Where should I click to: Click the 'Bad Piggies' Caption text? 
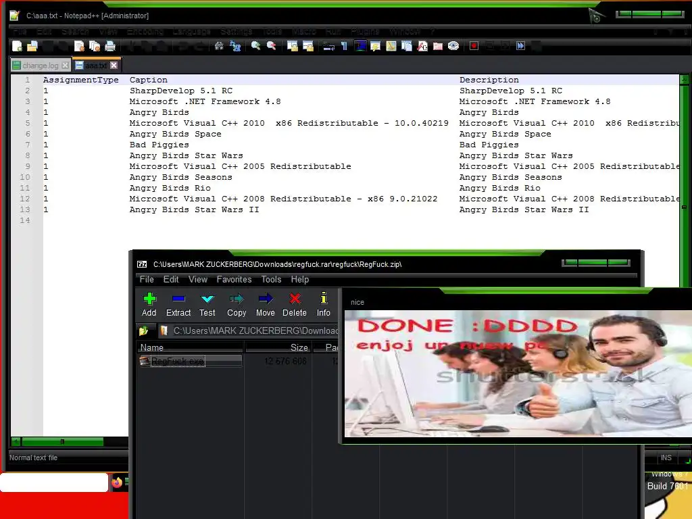point(159,145)
